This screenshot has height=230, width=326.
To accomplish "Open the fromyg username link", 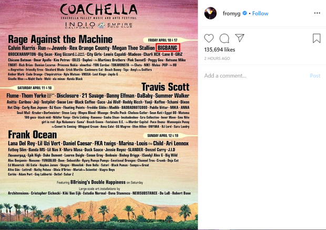I will [x=231, y=14].
